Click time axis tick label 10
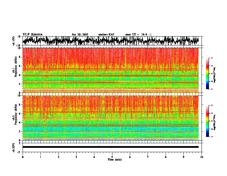 [201, 157]
